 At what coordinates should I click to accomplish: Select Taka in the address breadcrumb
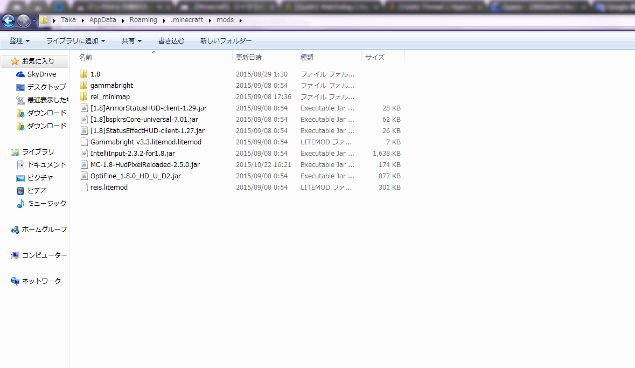tap(68, 20)
